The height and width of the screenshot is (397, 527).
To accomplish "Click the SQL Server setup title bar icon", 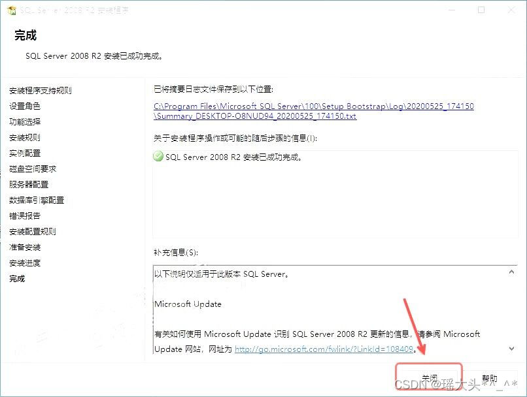I will [11, 10].
